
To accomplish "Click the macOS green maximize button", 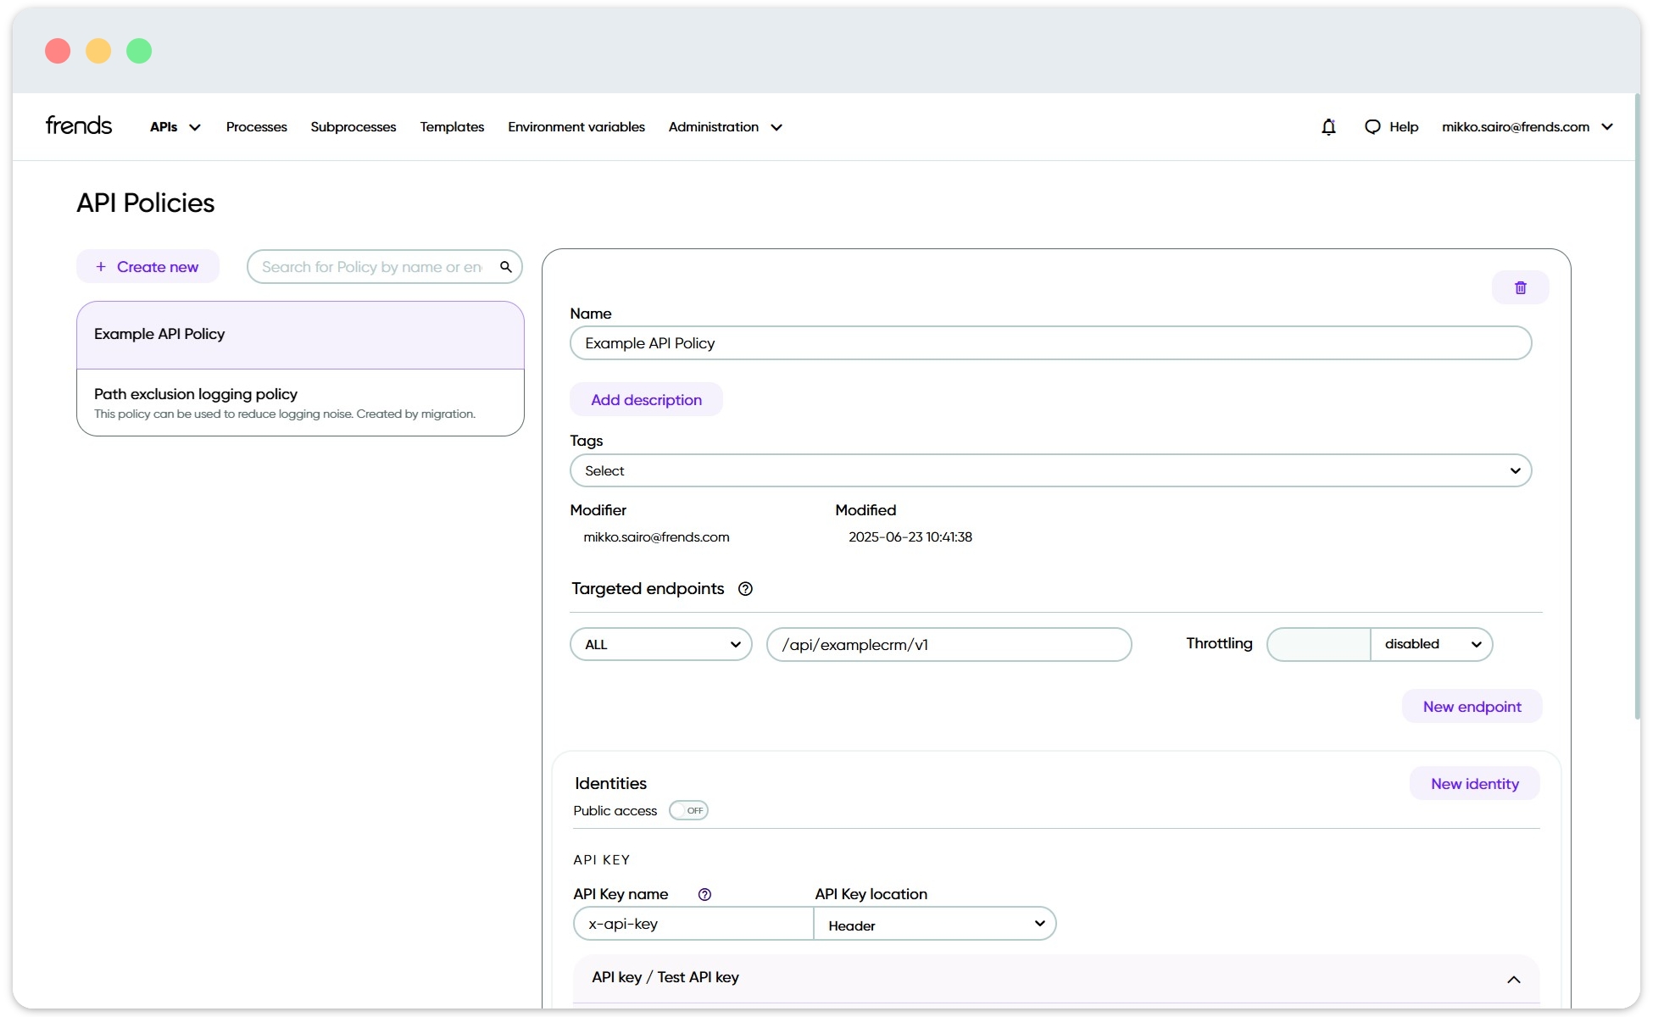I will [x=139, y=51].
